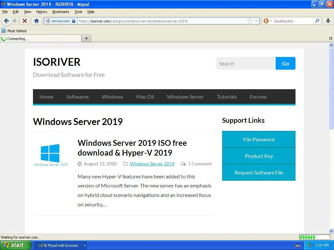Open the View menu
This screenshot has height=250, width=334.
[27, 12]
